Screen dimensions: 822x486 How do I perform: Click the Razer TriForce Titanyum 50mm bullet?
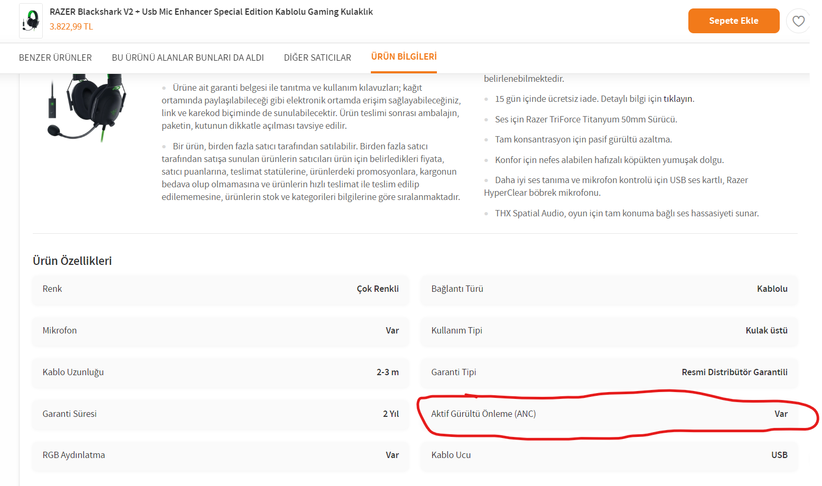click(586, 119)
